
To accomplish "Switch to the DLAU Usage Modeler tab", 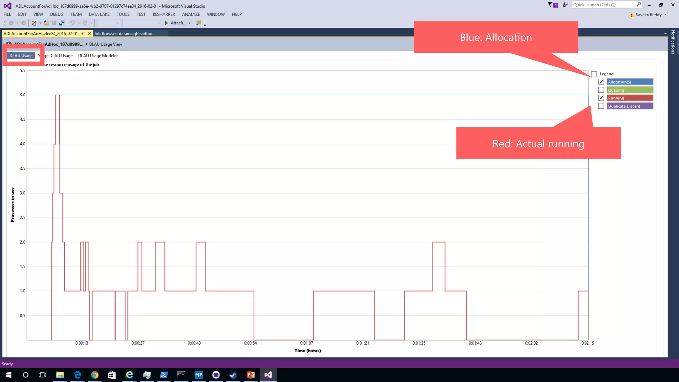I will (x=98, y=56).
